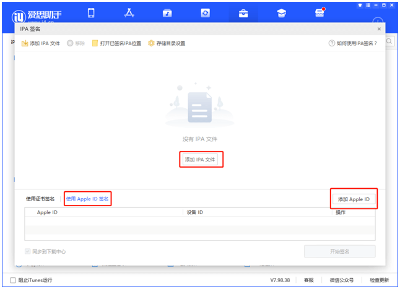This screenshot has height=289, width=400.
Task: Enable the 阻止iTunes运行 checkbox
Action: click(x=13, y=280)
